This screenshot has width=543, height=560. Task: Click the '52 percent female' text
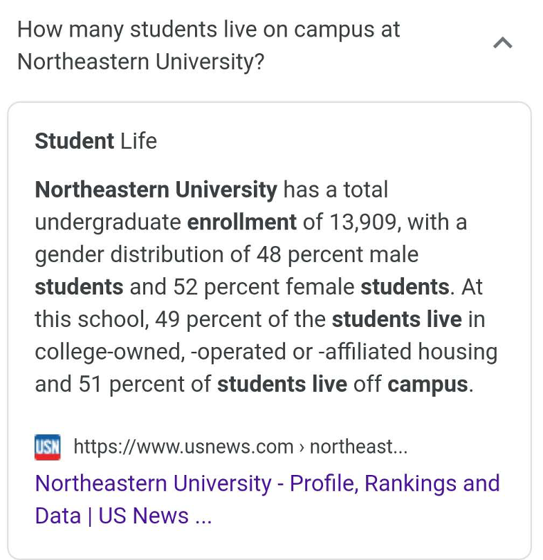click(264, 287)
